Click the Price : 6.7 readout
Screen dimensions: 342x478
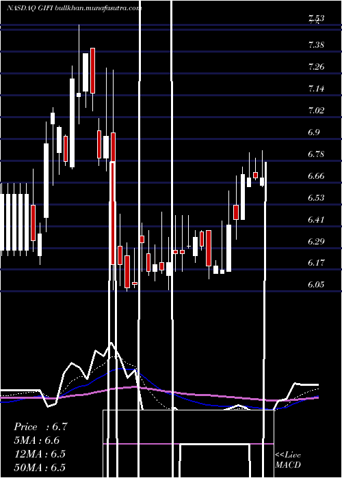(x=40, y=427)
